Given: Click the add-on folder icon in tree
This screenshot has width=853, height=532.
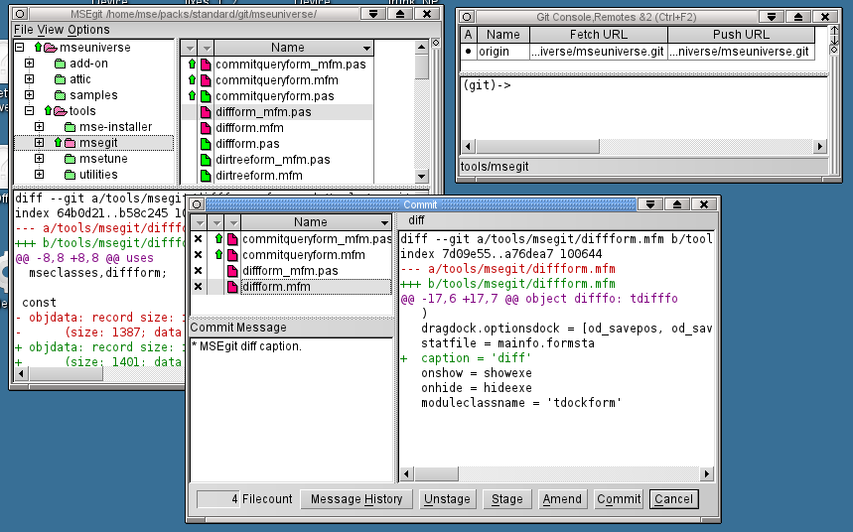Looking at the screenshot, I should coord(61,64).
